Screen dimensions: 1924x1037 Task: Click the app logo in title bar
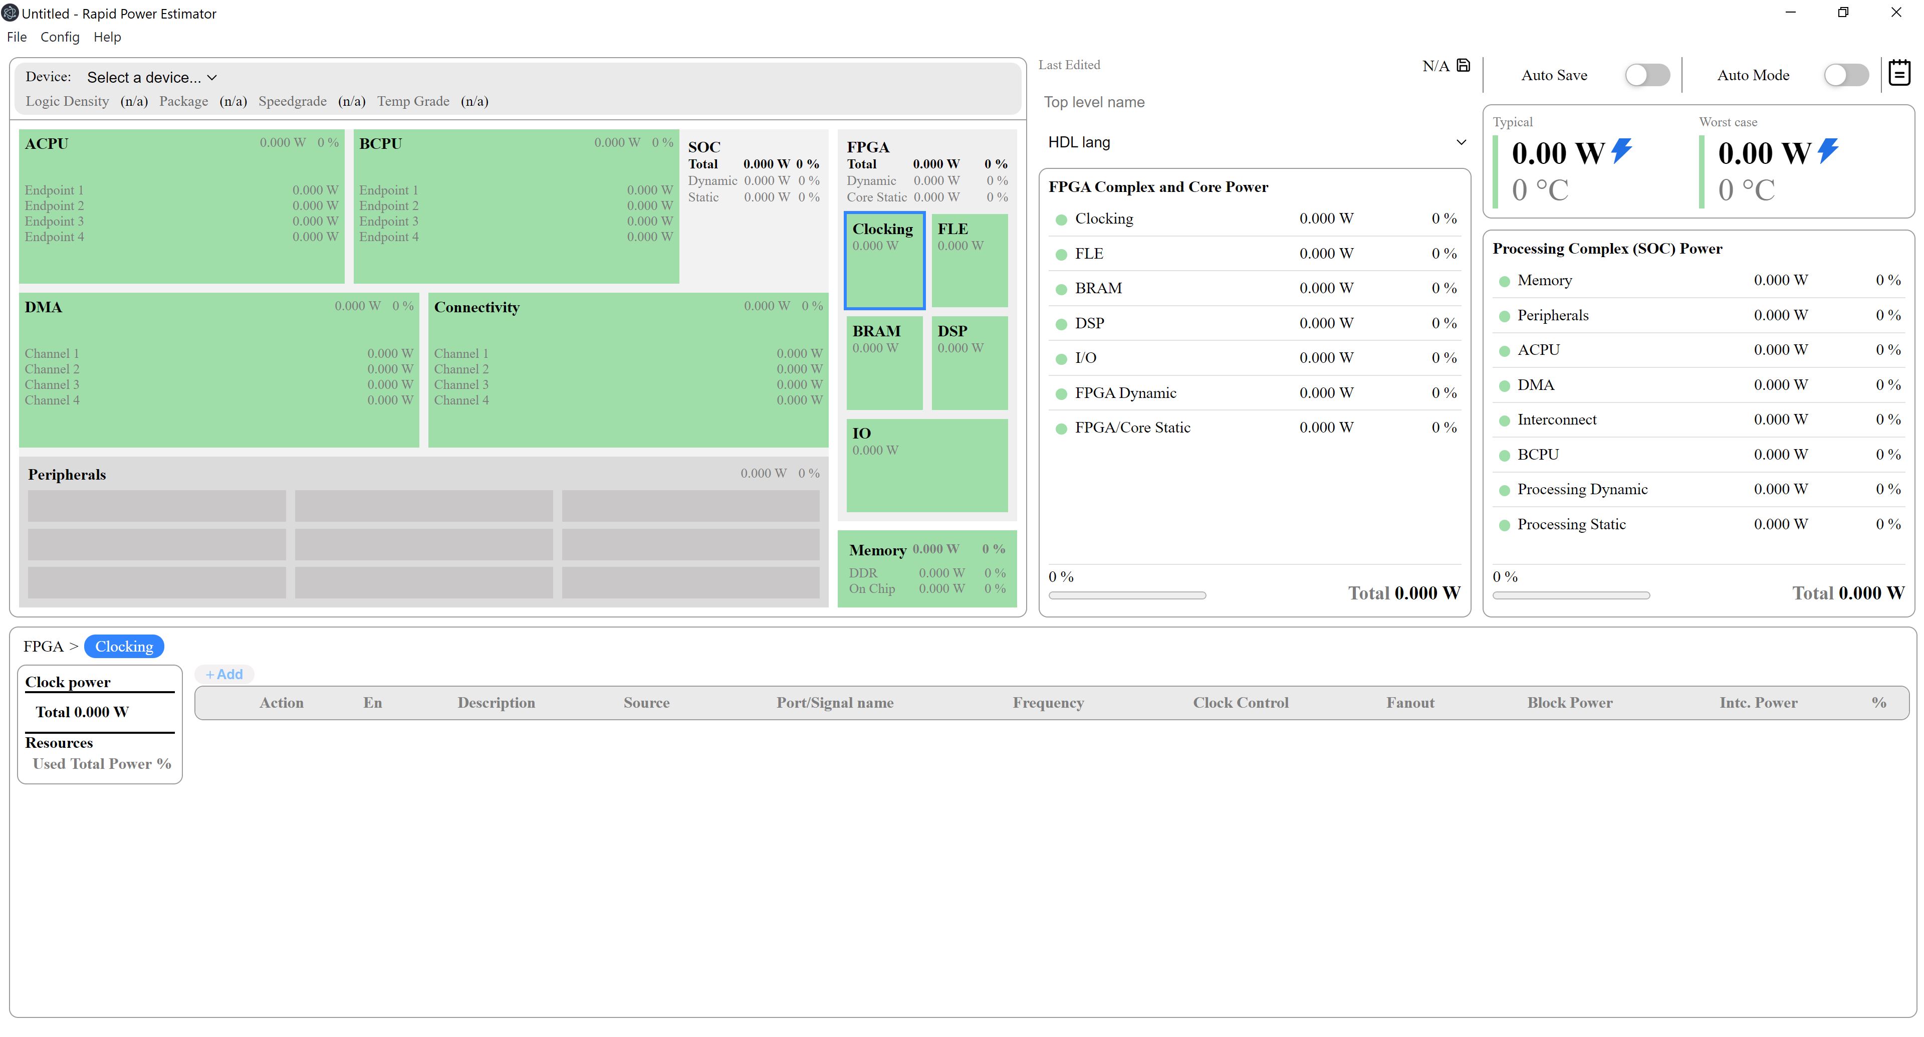tap(10, 13)
